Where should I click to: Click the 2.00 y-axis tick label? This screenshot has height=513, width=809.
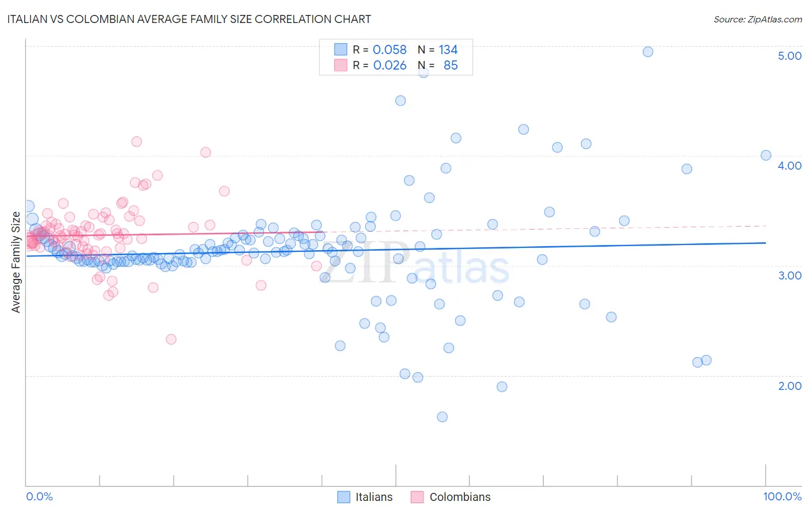[x=789, y=386]
